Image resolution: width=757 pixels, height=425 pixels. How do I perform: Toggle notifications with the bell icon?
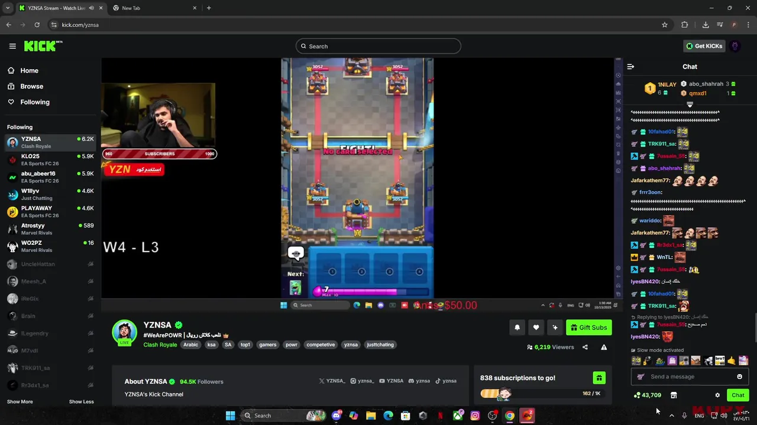(517, 328)
